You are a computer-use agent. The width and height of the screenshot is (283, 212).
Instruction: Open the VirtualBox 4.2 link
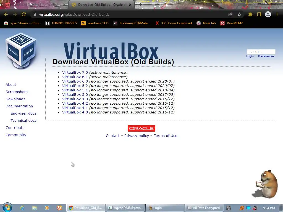(75, 103)
